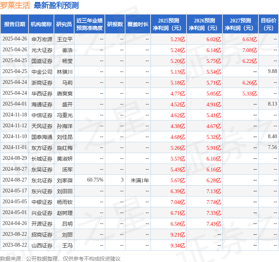Viewport: 279px width, 262px height.
Task: Click the 2026预测净利润 column header
Action: (204, 24)
